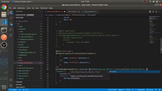Click master branch in status bar
162x91 pixels.
pyautogui.click(x=13, y=90)
